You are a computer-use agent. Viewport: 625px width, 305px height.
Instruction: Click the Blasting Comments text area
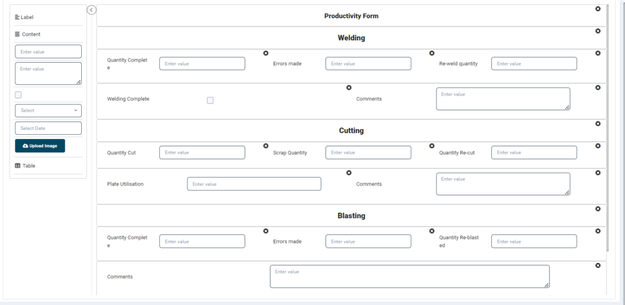[410, 276]
